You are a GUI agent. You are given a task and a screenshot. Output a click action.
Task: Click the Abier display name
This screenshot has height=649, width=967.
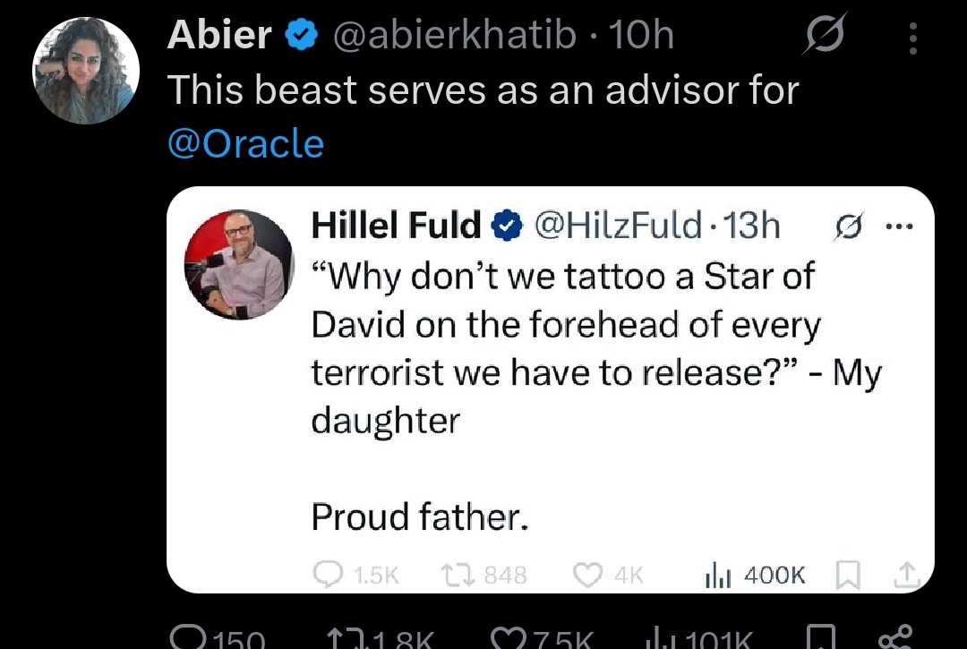coord(219,35)
